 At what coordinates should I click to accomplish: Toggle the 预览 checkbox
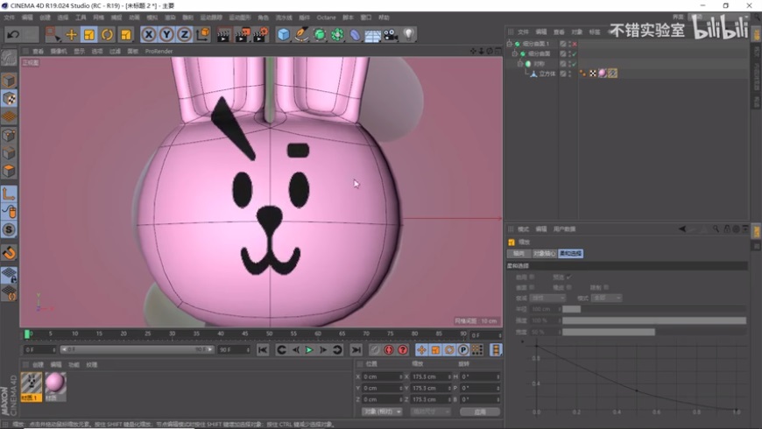tap(568, 277)
